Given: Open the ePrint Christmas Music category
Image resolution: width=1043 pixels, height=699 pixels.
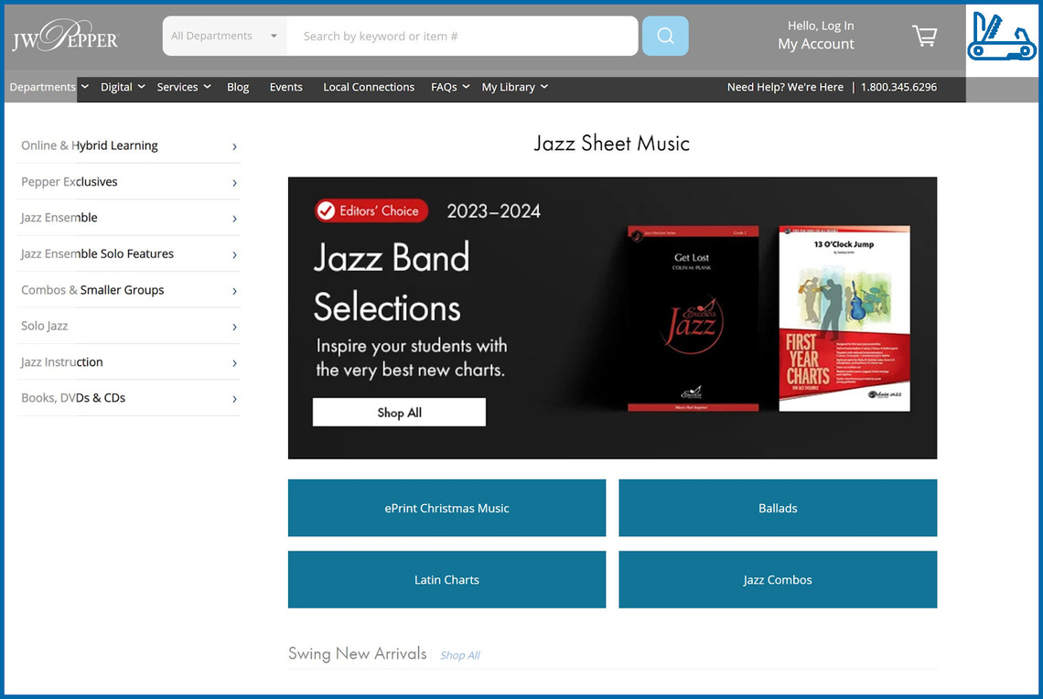Looking at the screenshot, I should pyautogui.click(x=446, y=508).
